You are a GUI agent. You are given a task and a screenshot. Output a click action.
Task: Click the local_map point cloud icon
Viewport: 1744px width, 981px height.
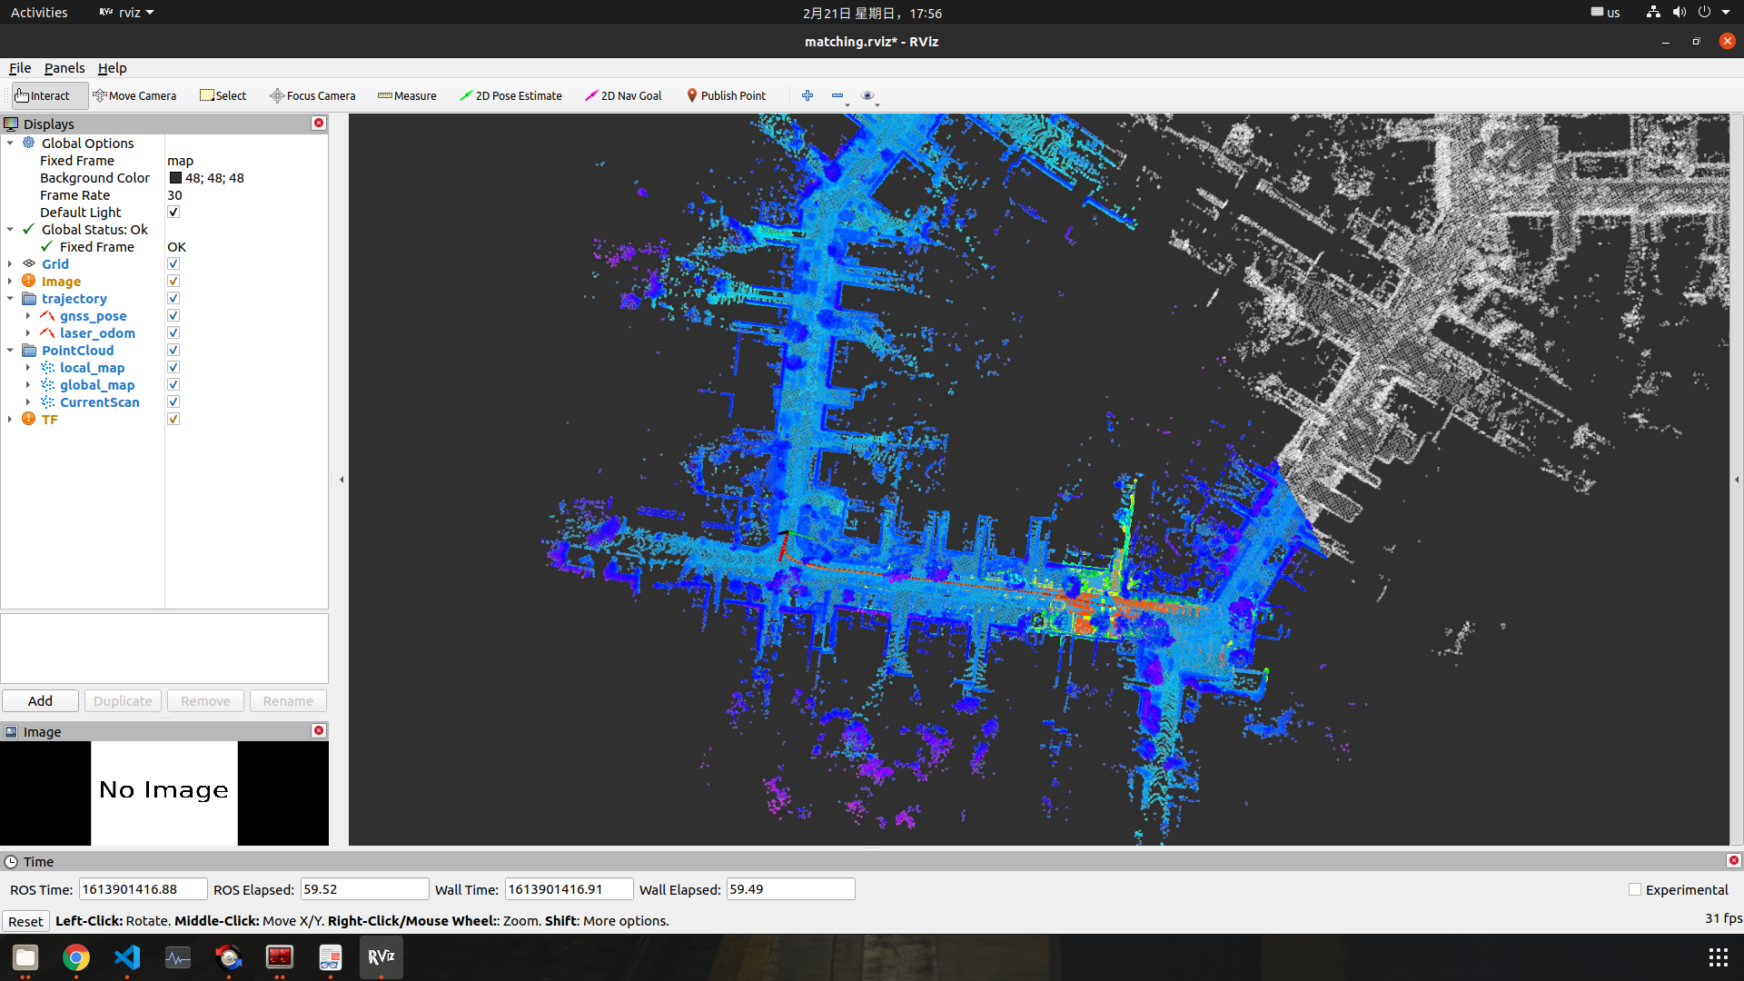pos(47,367)
